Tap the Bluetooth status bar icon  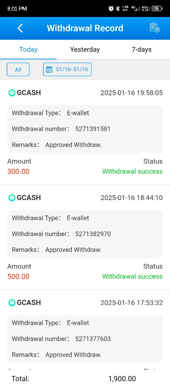[118, 8]
